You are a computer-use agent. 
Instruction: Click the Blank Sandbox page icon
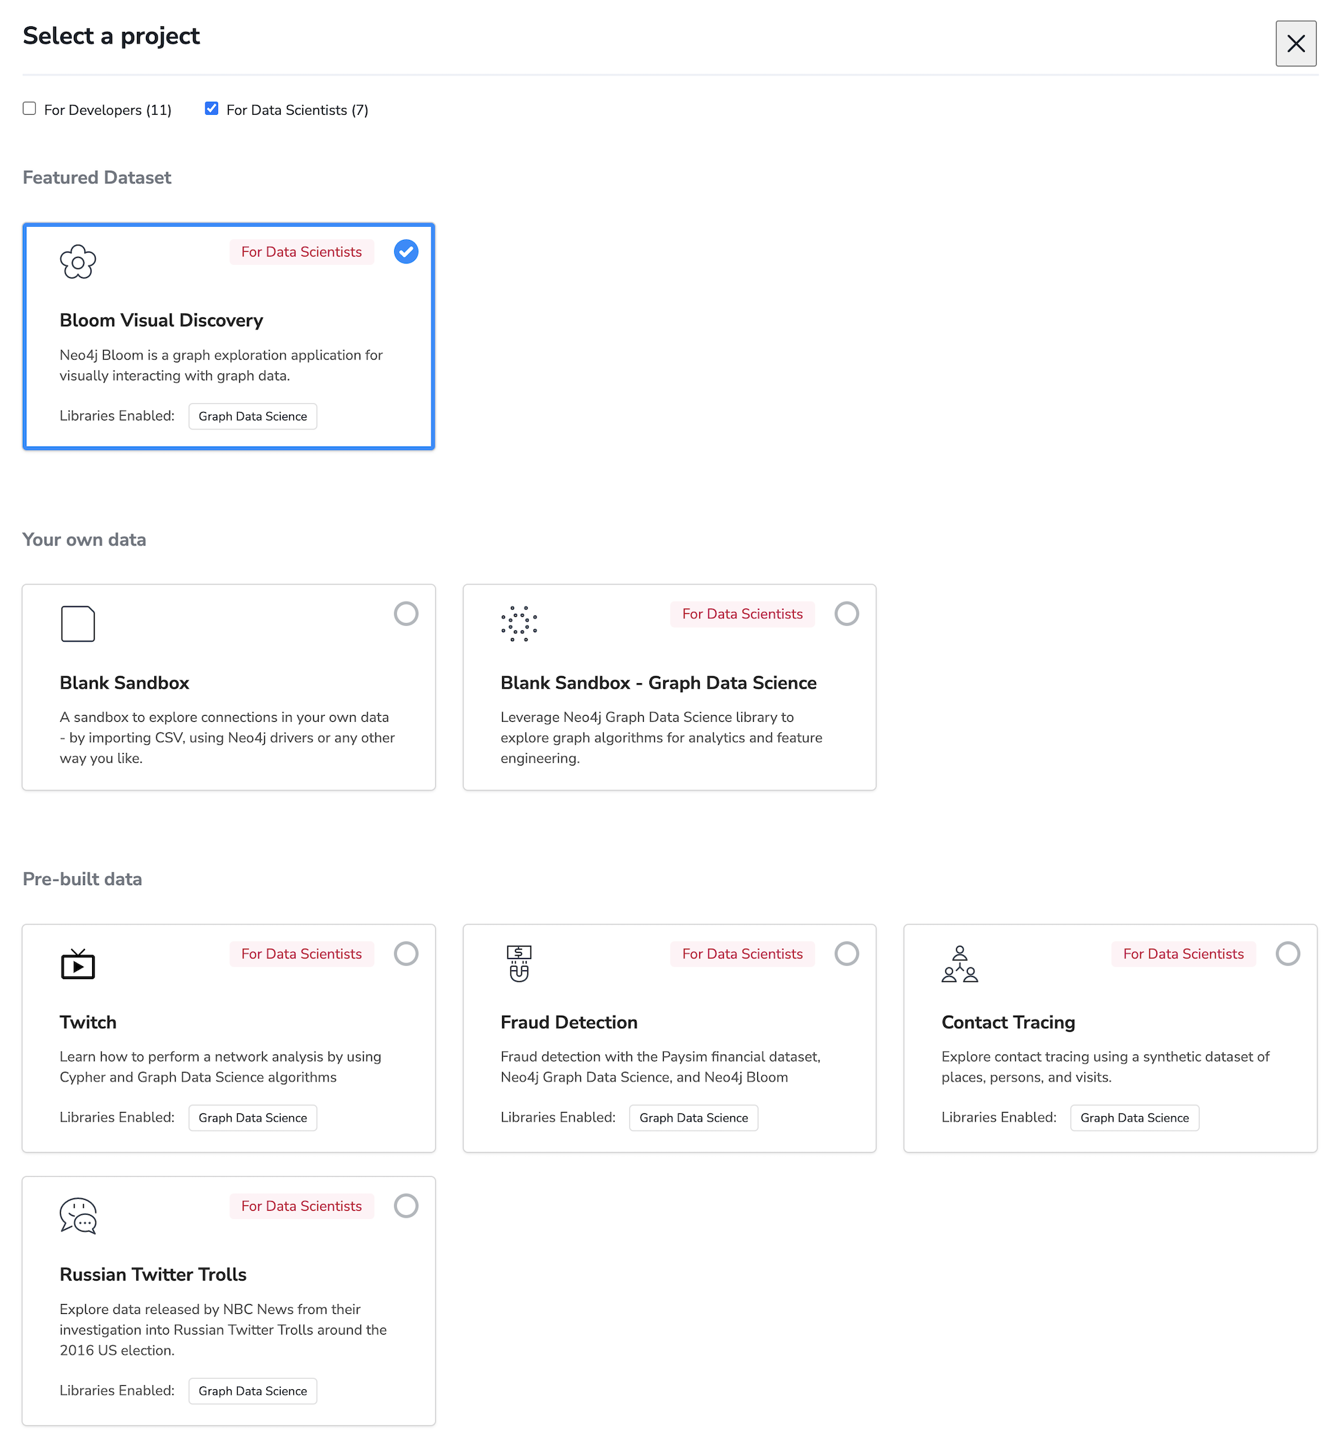click(x=78, y=624)
